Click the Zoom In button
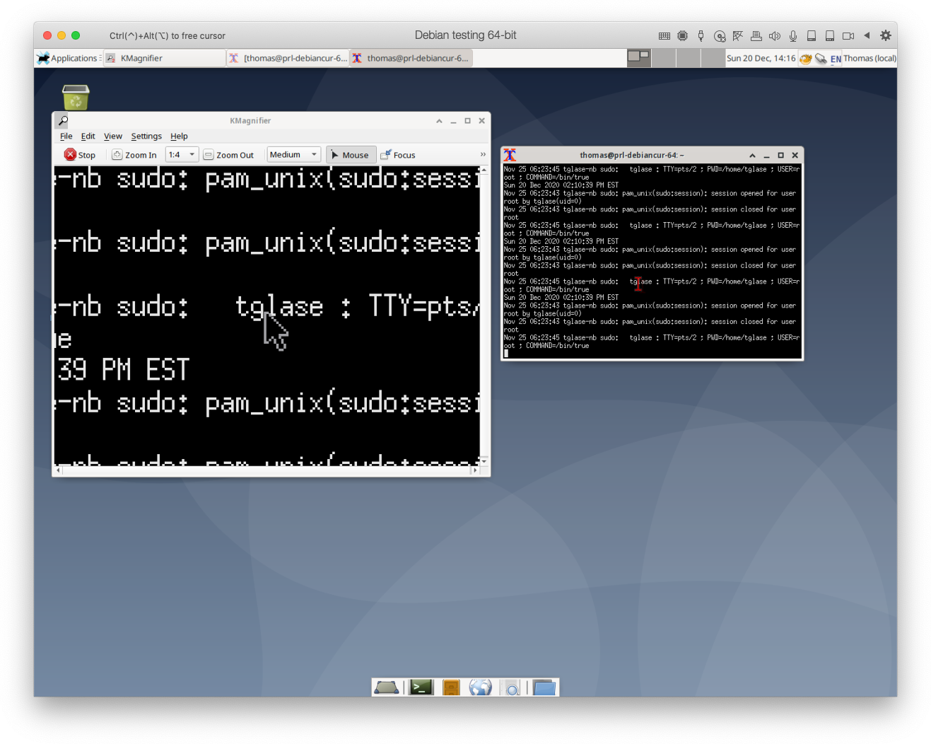The image size is (931, 744). click(x=134, y=155)
